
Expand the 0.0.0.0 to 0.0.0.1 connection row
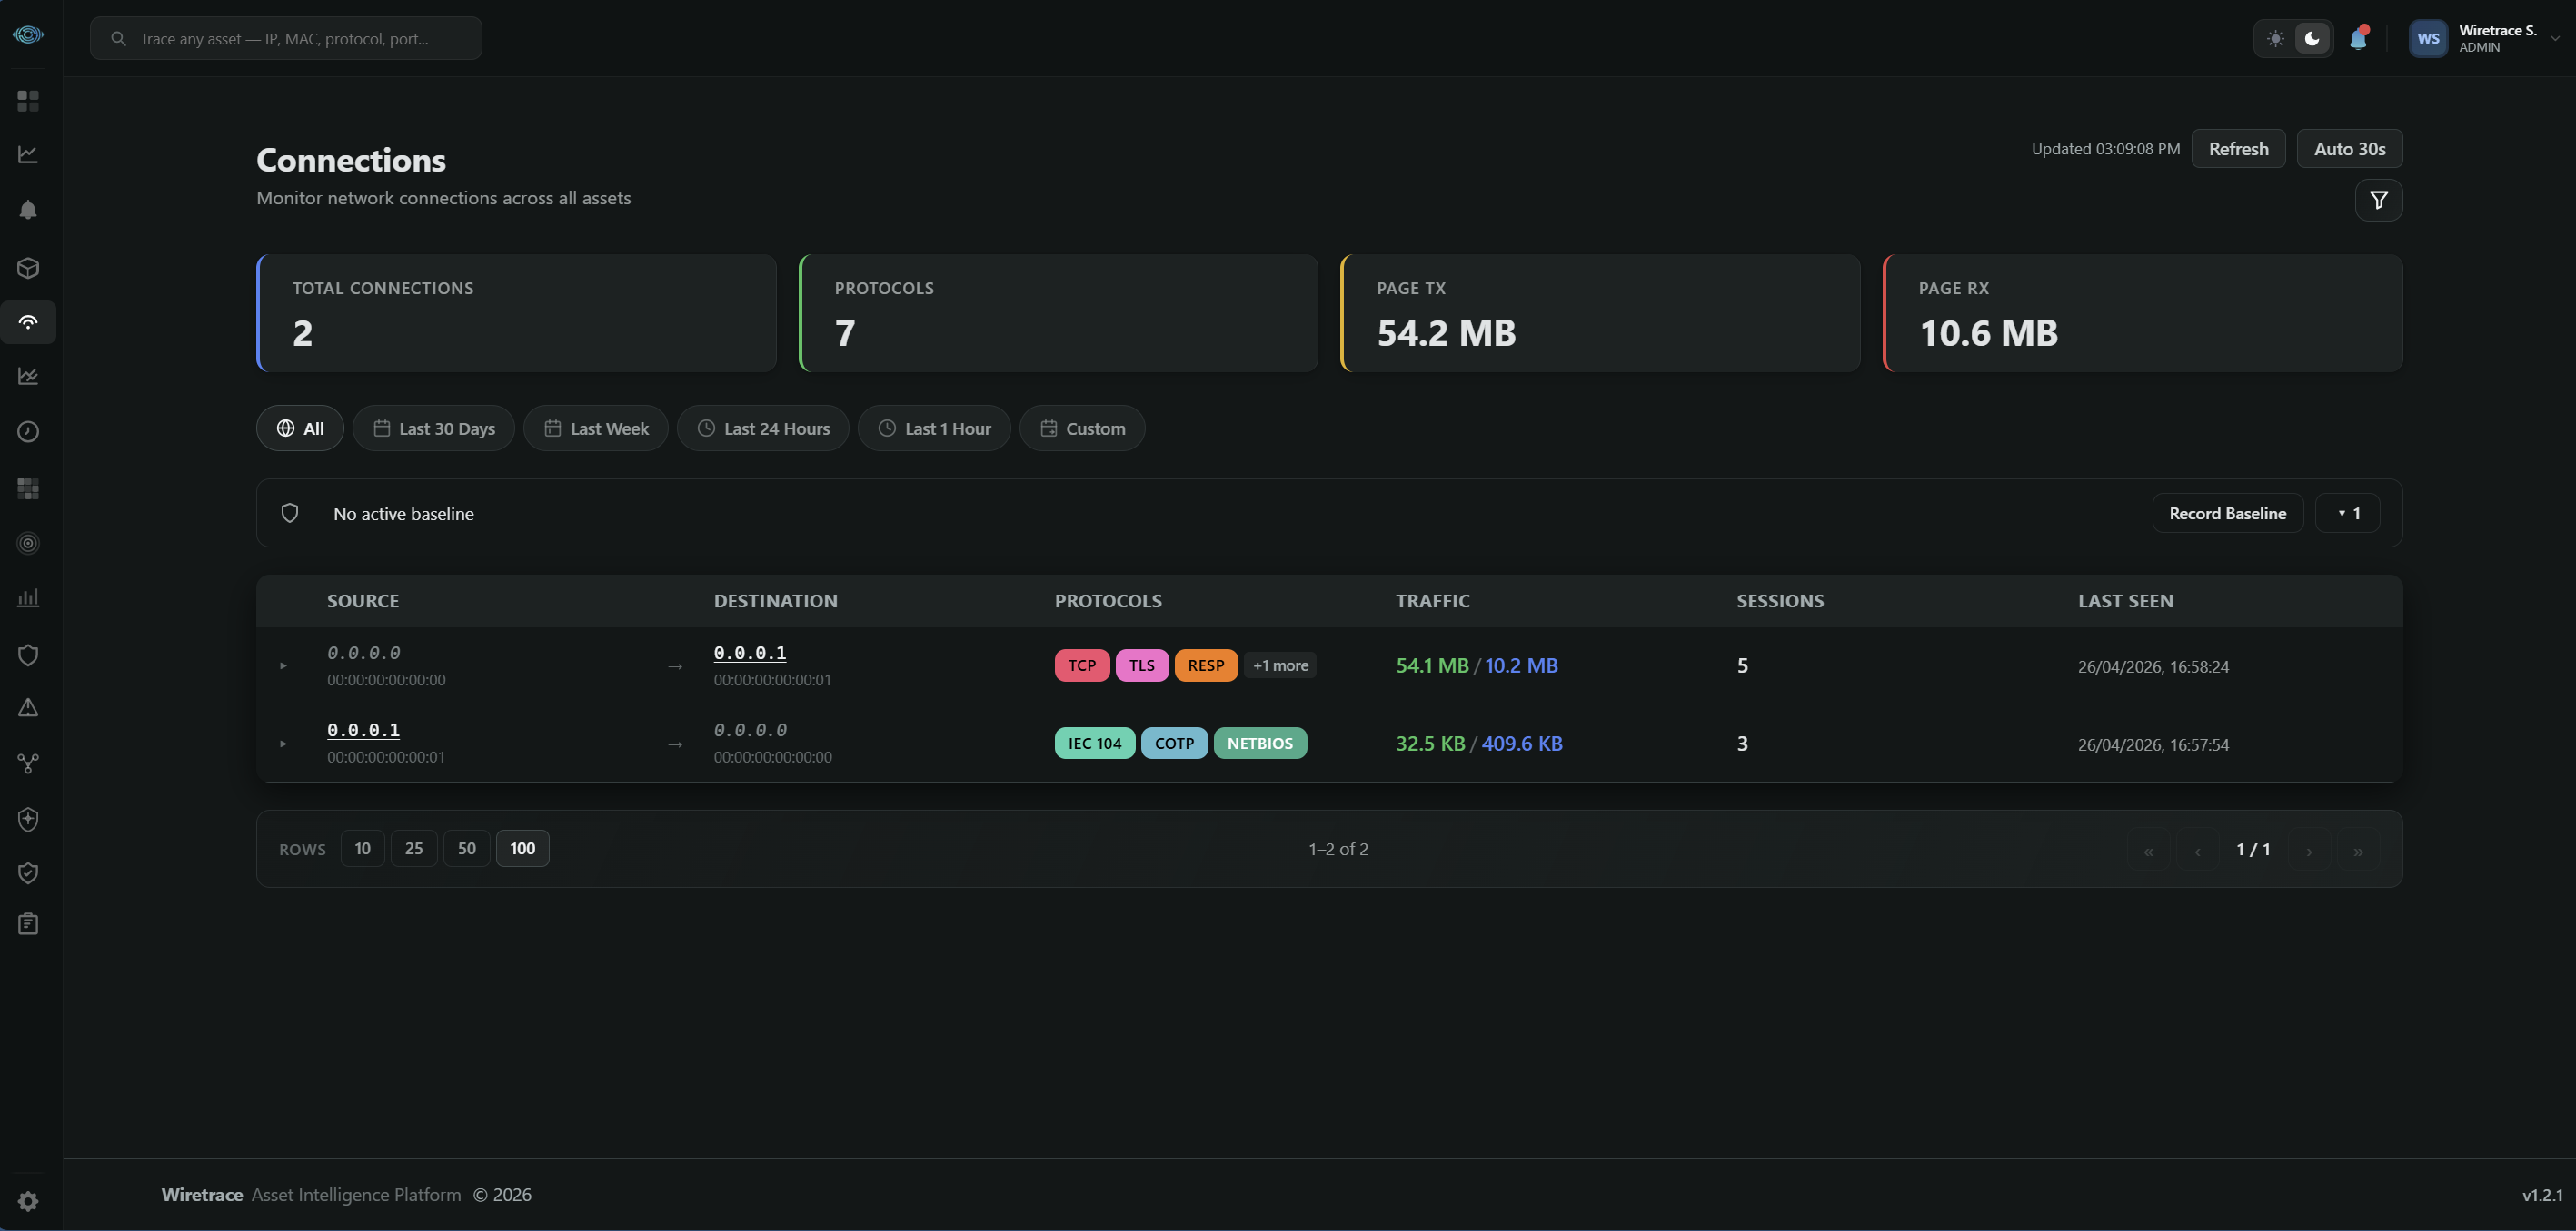[283, 665]
